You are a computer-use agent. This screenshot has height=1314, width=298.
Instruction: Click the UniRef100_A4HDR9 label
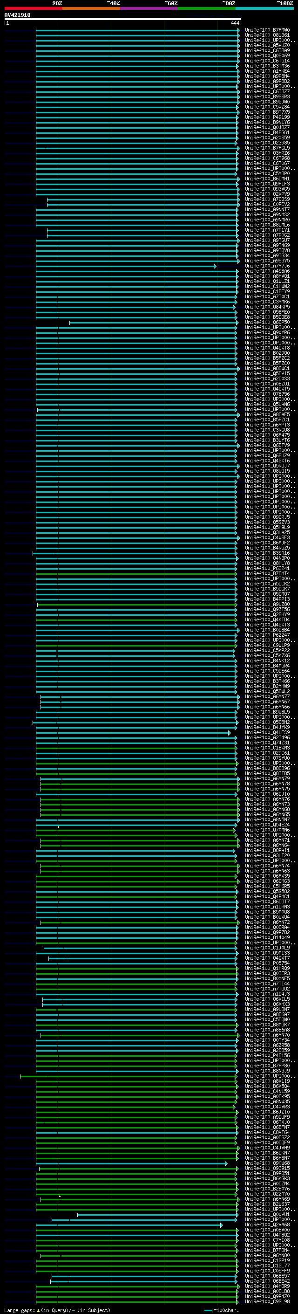pyautogui.click(x=267, y=1286)
